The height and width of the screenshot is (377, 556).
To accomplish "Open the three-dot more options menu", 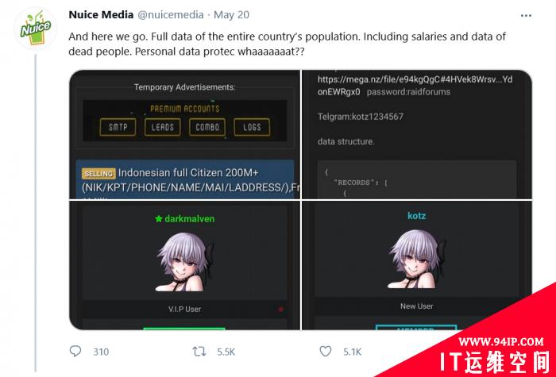I will pos(526,15).
